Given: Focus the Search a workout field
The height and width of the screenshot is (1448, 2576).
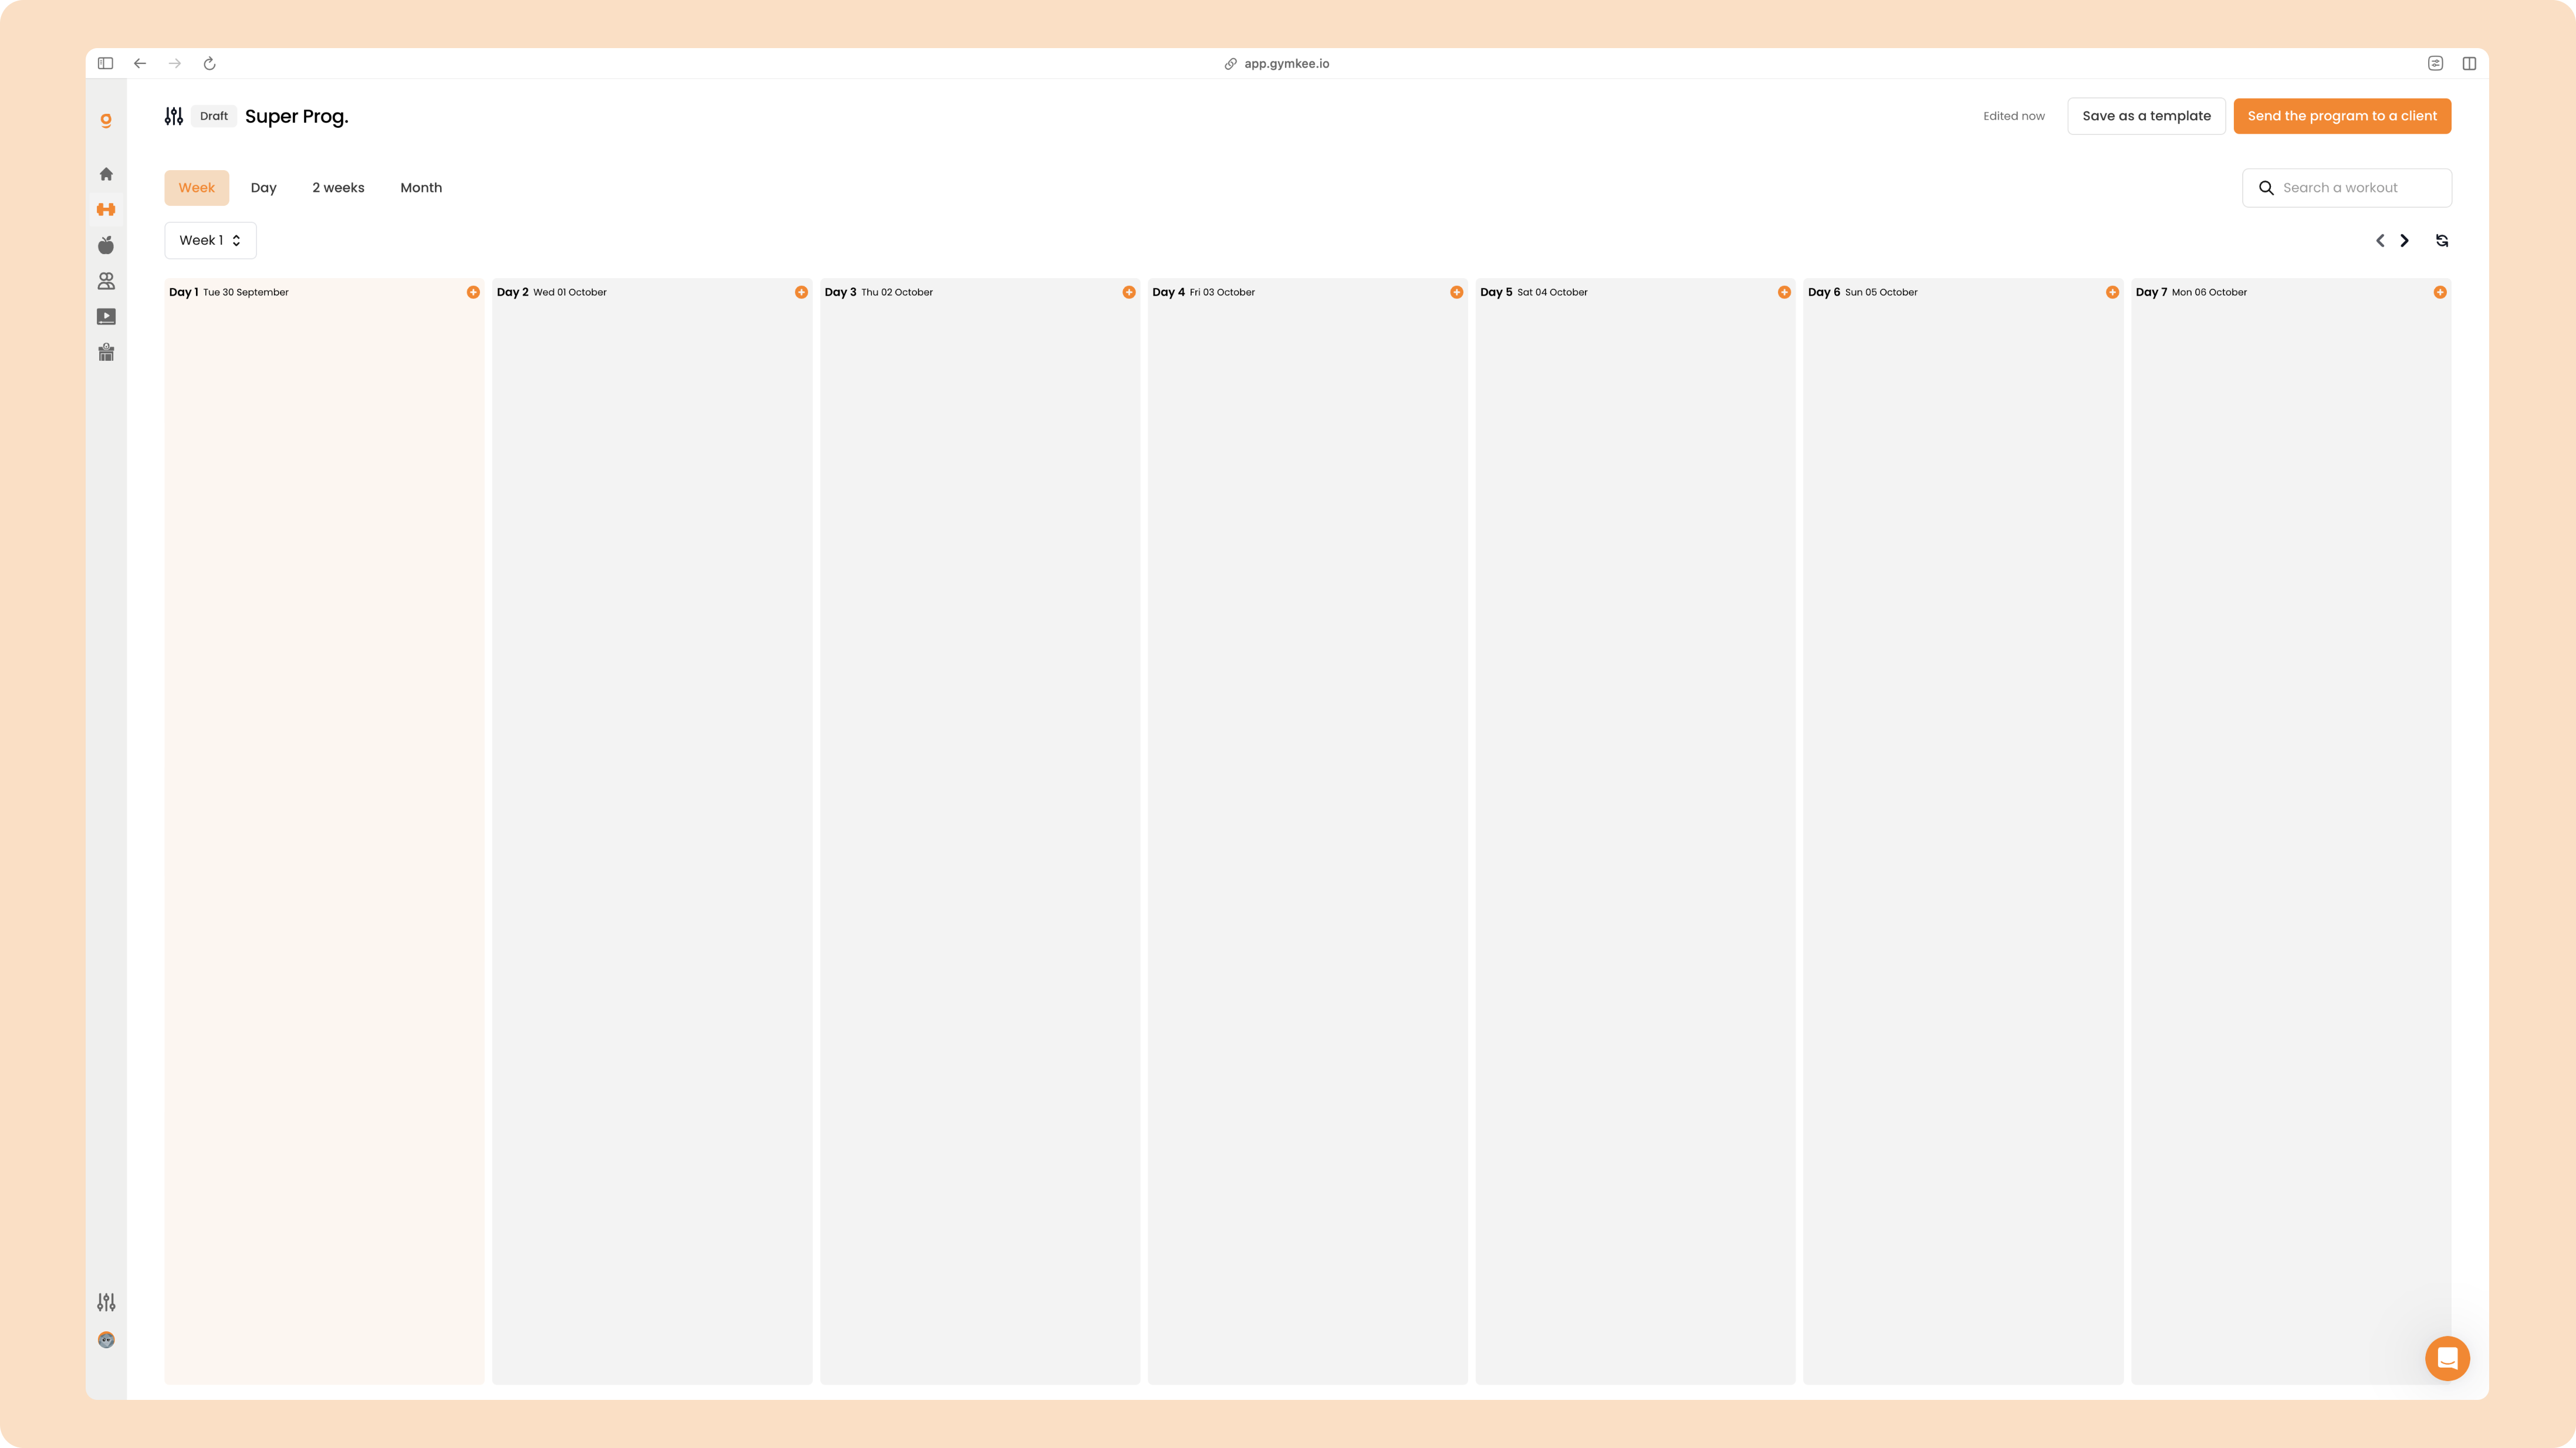Looking at the screenshot, I should tap(2347, 188).
